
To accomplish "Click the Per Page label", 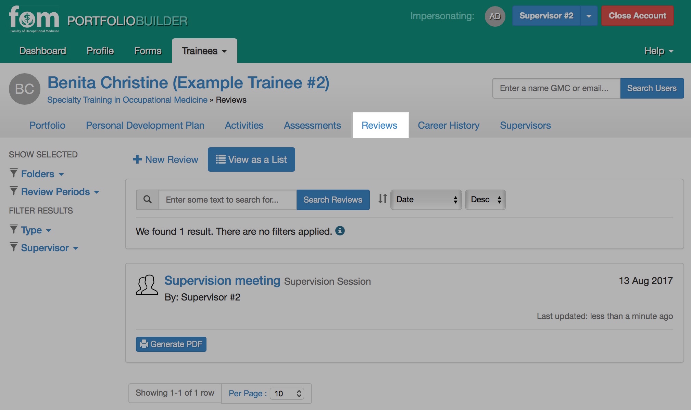I will tap(248, 394).
